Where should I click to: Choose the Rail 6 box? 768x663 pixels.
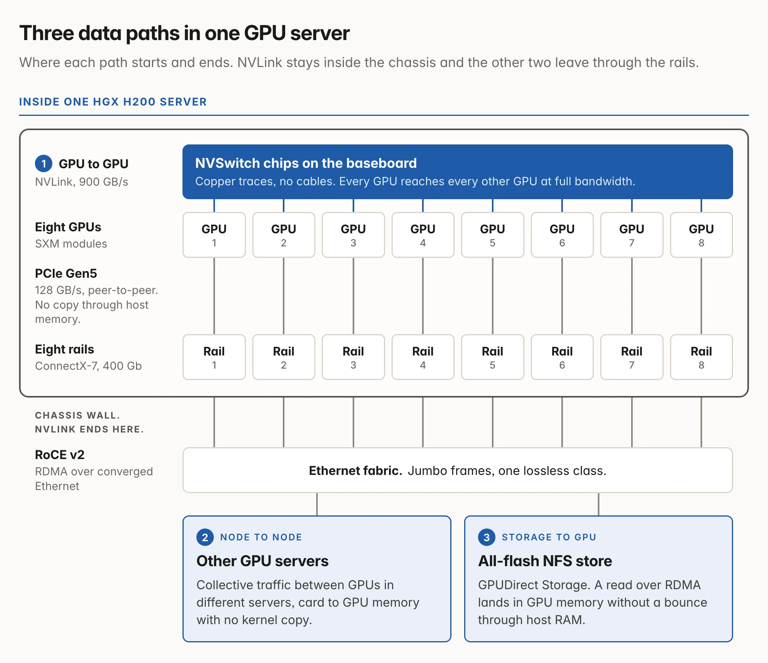click(562, 357)
